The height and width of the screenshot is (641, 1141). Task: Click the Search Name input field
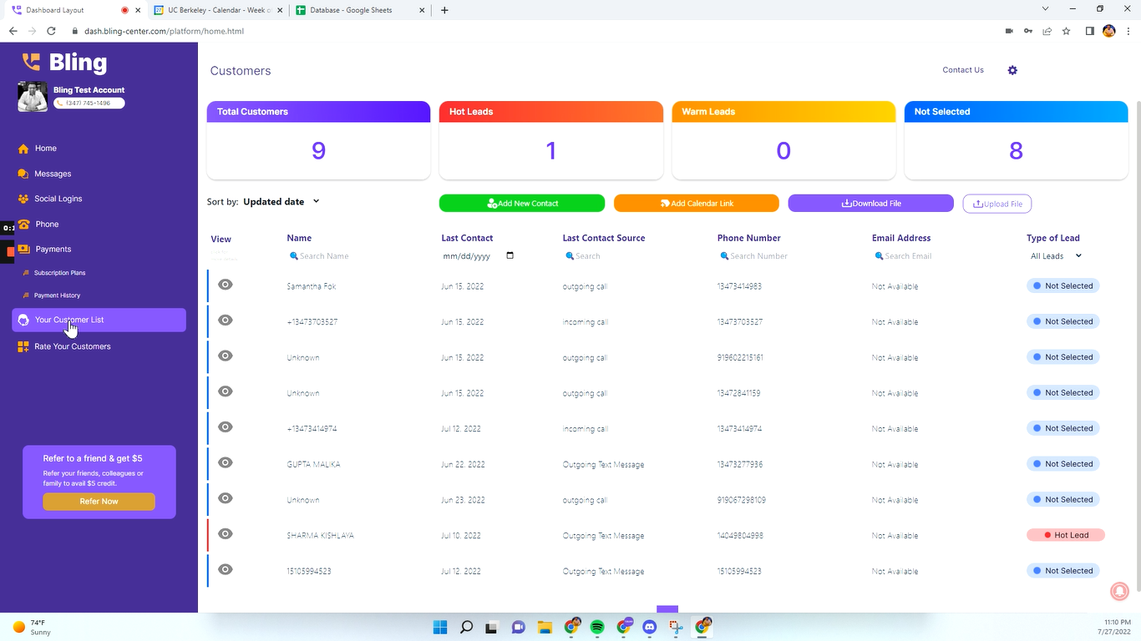[x=355, y=256]
